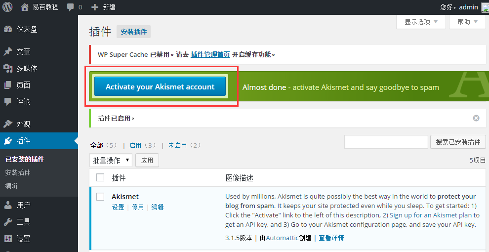Filter plugins by 未启用 (2)
The image size is (489, 252).
point(185,145)
